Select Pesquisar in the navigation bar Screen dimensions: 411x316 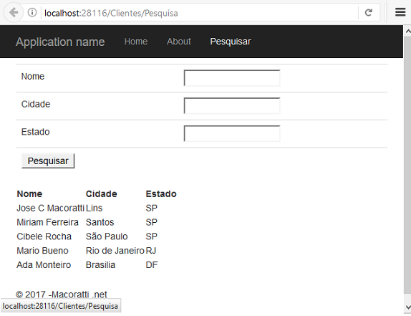coord(231,42)
